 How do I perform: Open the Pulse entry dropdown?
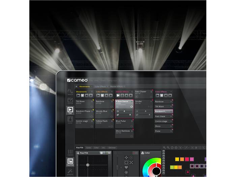171,131
